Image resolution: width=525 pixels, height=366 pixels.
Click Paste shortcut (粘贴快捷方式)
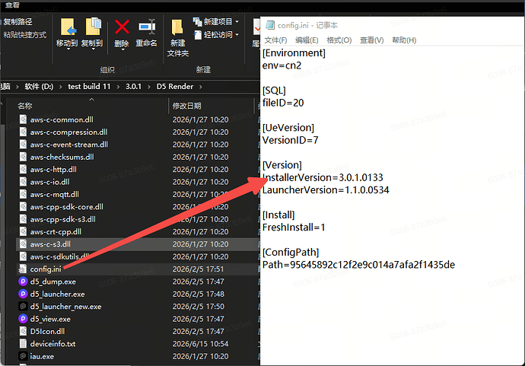click(x=24, y=34)
